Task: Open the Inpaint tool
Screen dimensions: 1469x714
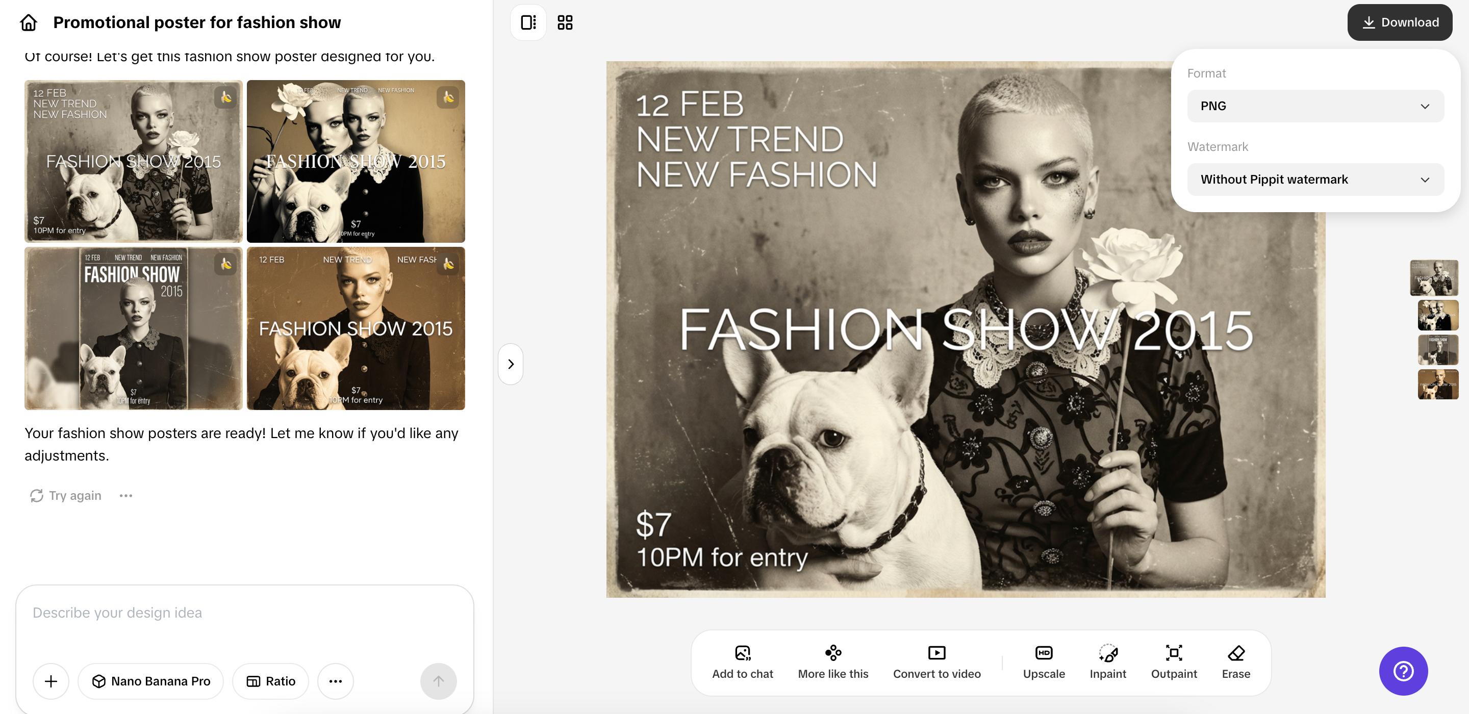Action: [x=1107, y=661]
